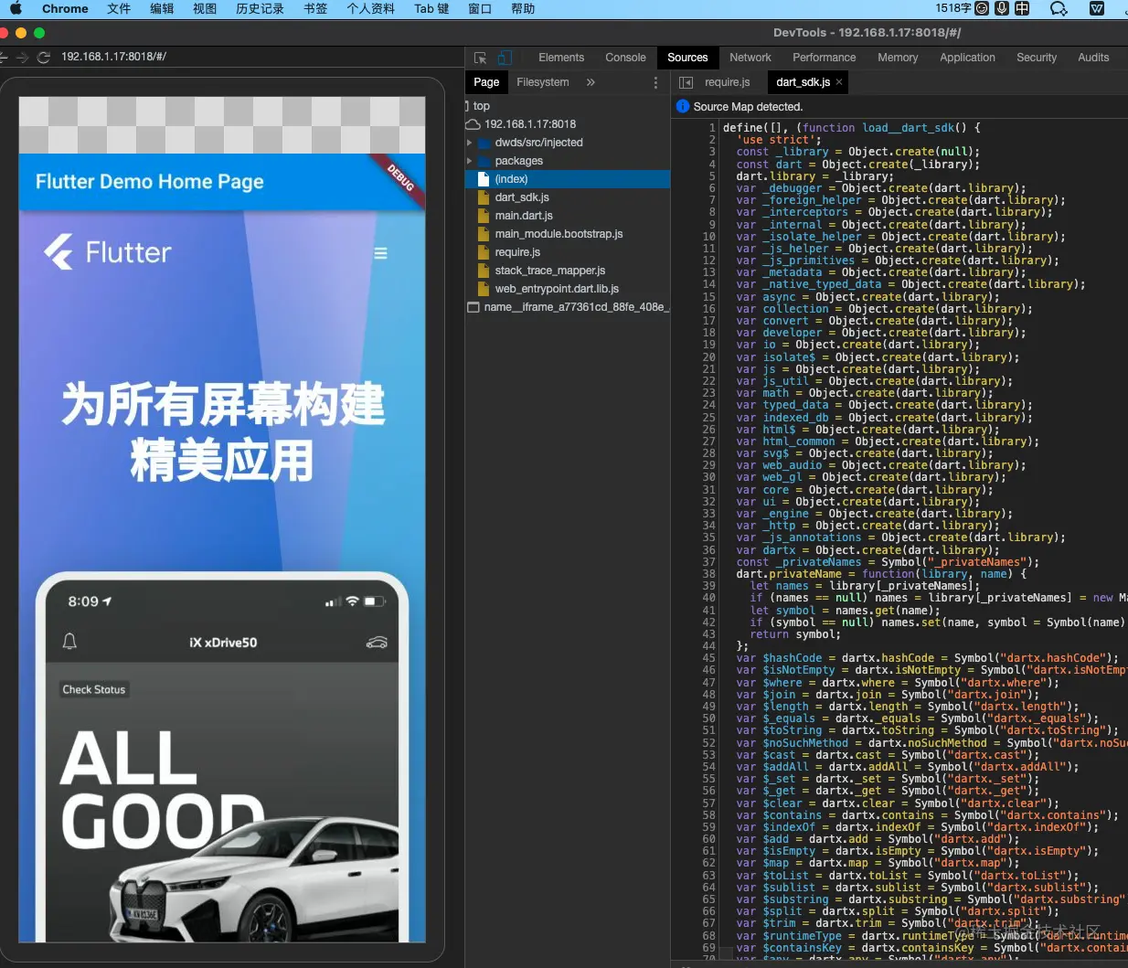Click line number 1 in the gutter
Screen dimensions: 1128x968
pyautogui.click(x=712, y=128)
